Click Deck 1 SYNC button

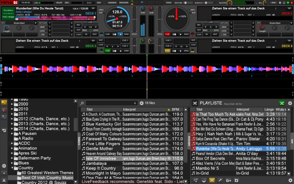tap(126, 34)
